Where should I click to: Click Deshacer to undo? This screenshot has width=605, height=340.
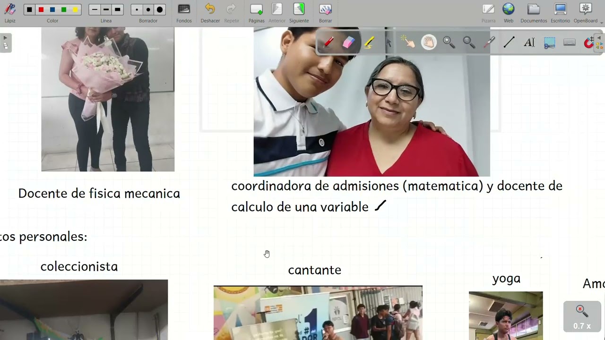point(210,12)
